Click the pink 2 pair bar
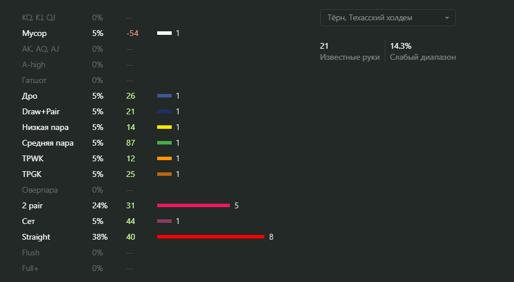This screenshot has height=282, width=514. [193, 205]
